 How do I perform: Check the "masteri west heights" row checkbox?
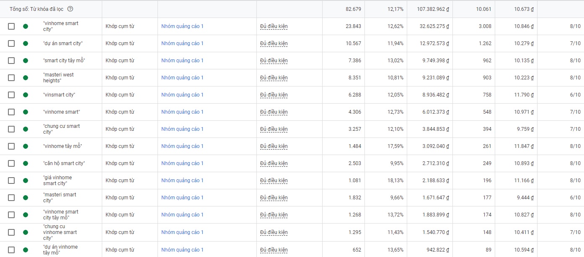[x=11, y=78]
